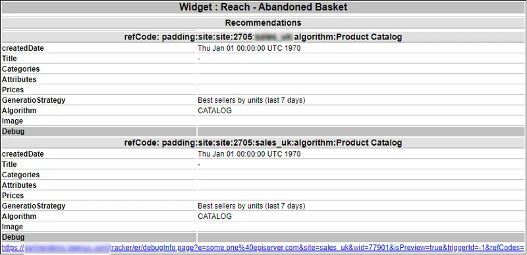Screen dimensions: 527x255
Task: Click the Widget : Reach - Abandoned Basket header
Action: 263,7
